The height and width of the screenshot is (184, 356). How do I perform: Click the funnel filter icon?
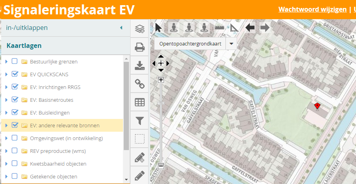(x=139, y=120)
